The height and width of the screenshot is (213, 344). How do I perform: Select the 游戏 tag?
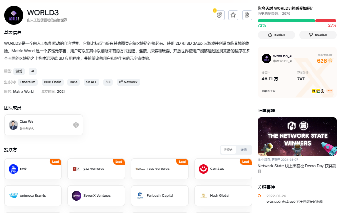[19, 71]
